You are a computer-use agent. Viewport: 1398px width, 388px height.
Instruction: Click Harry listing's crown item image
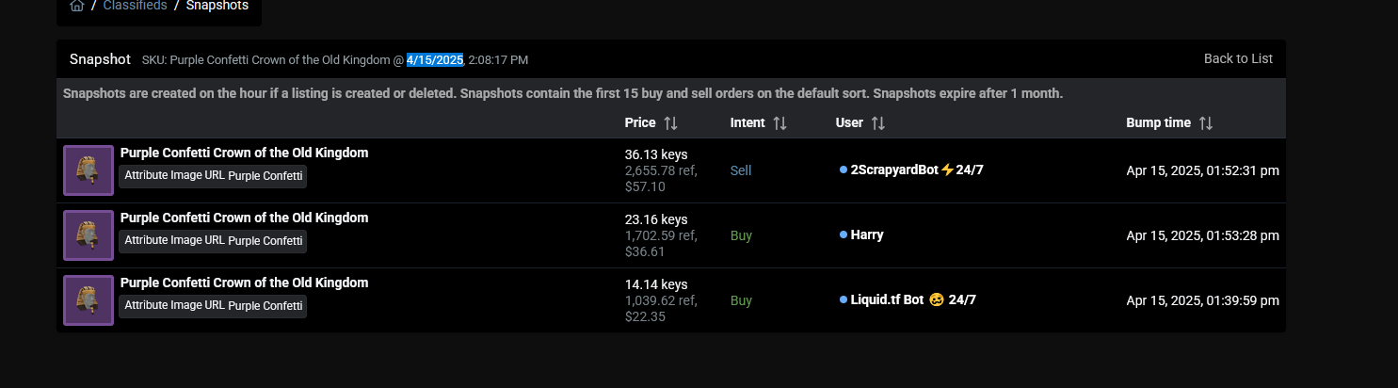pyautogui.click(x=88, y=235)
